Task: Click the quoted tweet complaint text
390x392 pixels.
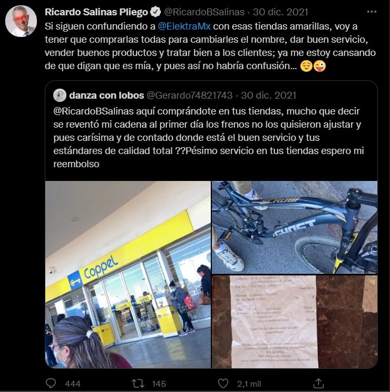Action: click(211, 138)
